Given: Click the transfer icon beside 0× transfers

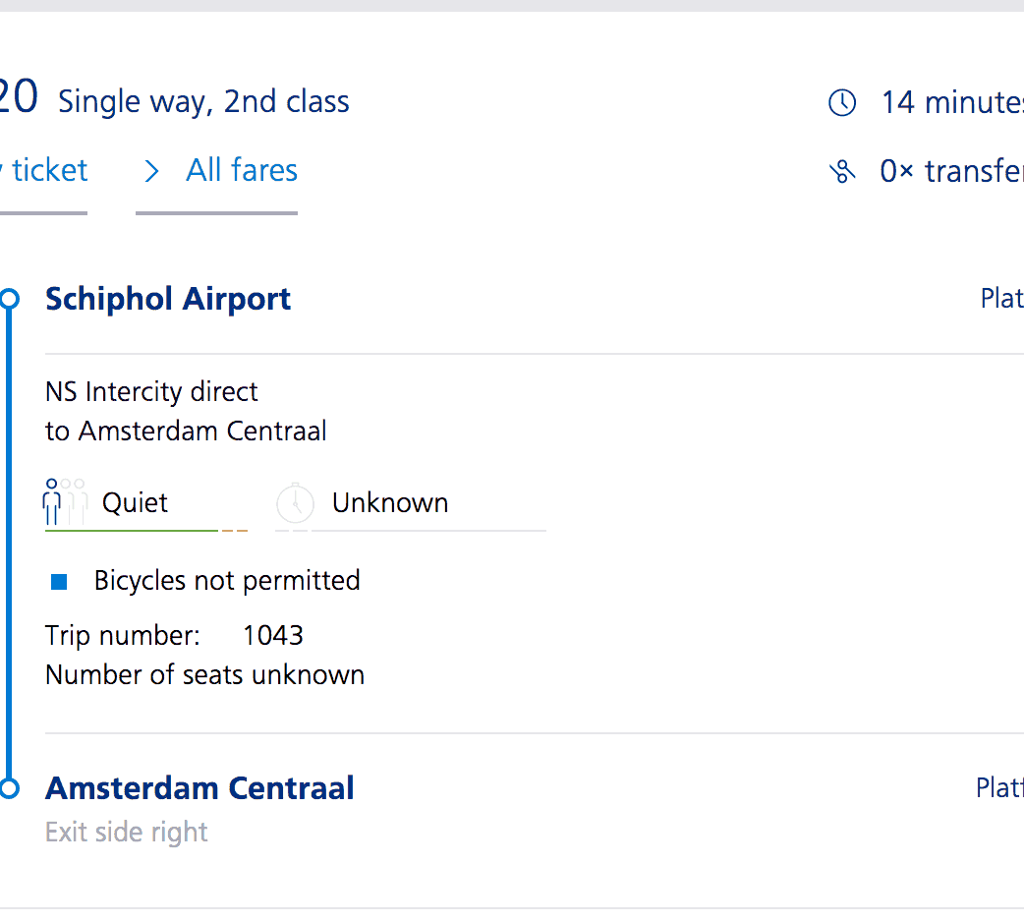Looking at the screenshot, I should [x=842, y=172].
